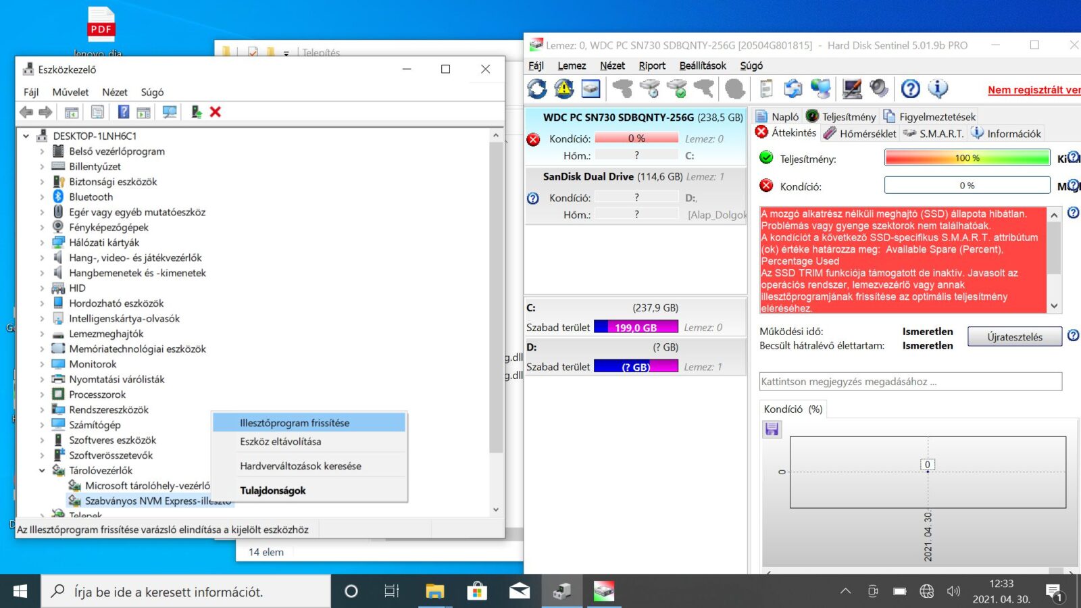Open the Riport menu

(652, 66)
